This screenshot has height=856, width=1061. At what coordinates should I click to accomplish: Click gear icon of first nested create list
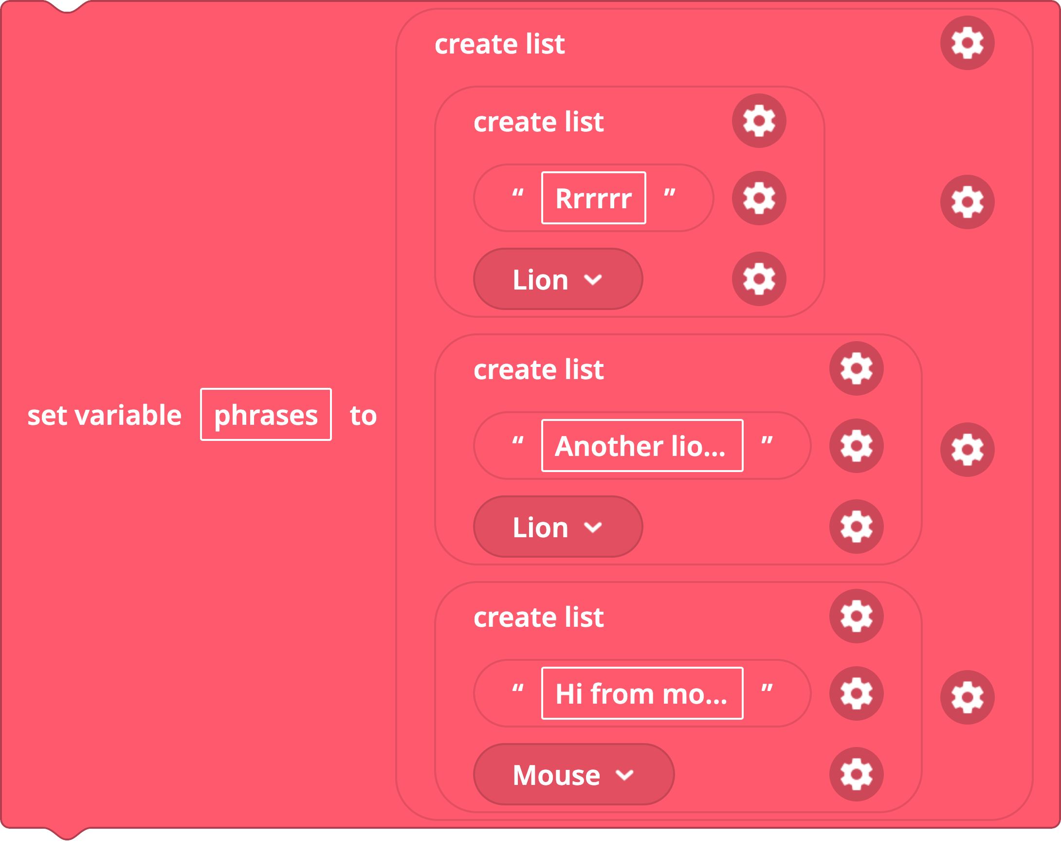click(x=759, y=121)
